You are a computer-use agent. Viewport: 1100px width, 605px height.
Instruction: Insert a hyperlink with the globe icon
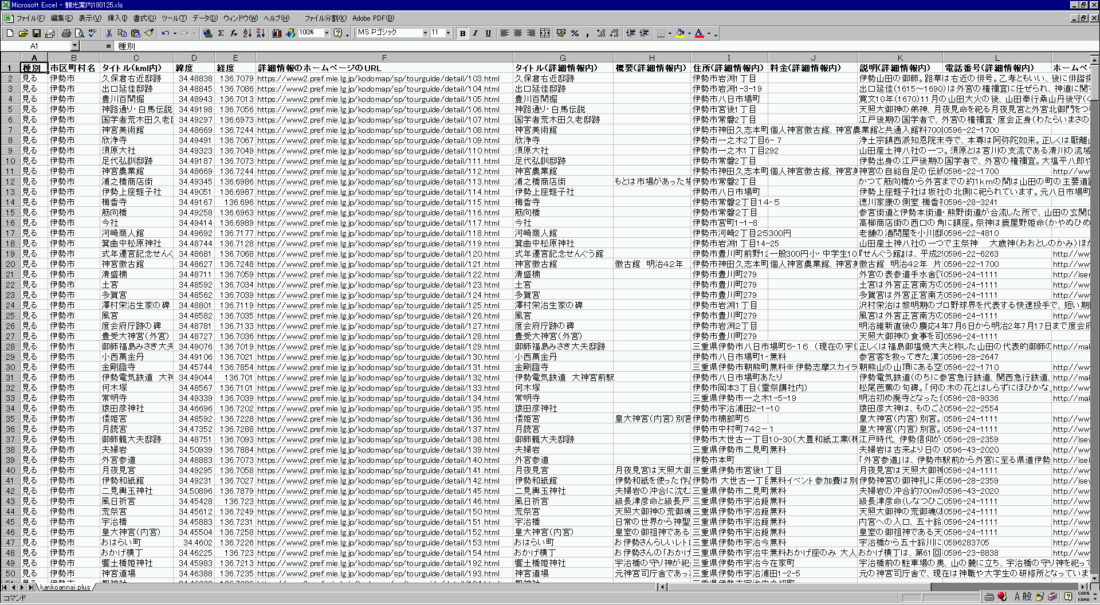pos(207,33)
